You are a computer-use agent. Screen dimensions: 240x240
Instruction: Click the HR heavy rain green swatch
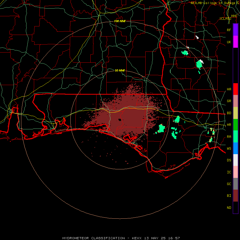(235, 125)
